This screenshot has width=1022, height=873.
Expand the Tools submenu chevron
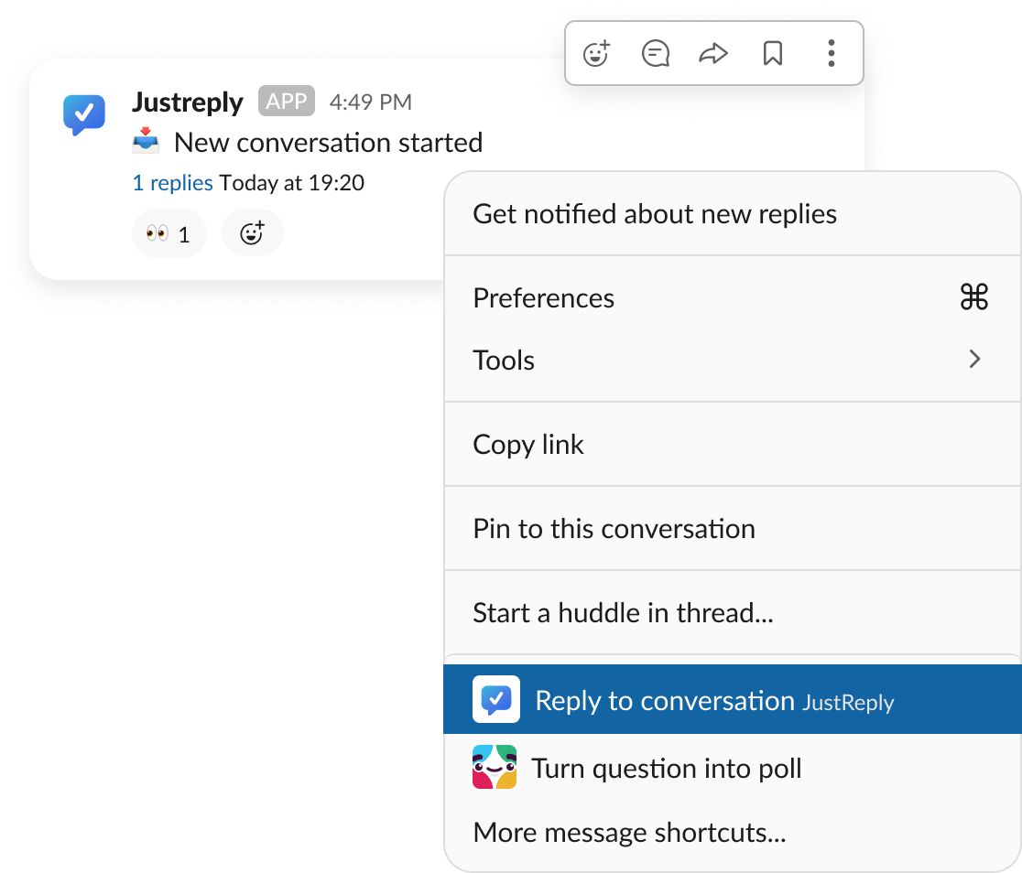(974, 360)
